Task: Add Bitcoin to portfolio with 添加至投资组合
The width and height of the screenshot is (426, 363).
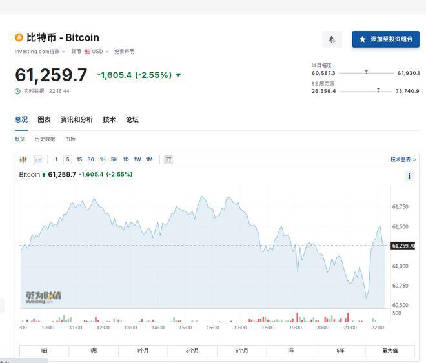Action: click(385, 39)
